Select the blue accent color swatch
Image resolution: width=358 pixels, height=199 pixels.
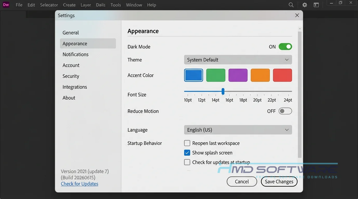pyautogui.click(x=194, y=75)
